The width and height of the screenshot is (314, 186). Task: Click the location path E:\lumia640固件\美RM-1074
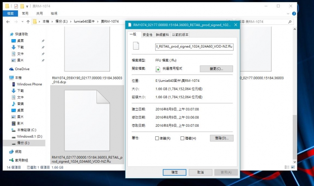point(177,81)
